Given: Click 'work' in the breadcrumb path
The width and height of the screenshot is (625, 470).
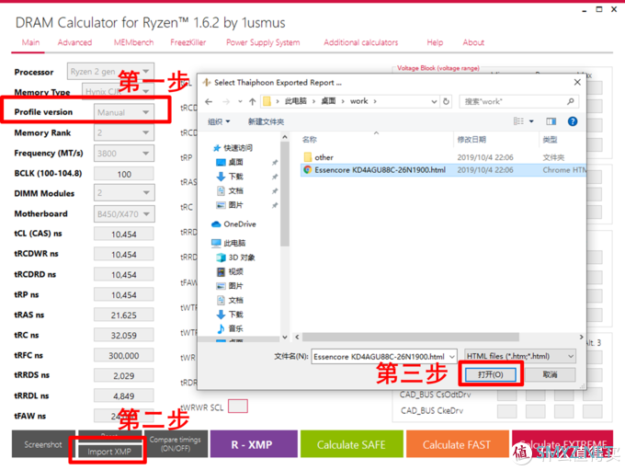Looking at the screenshot, I should coord(358,101).
